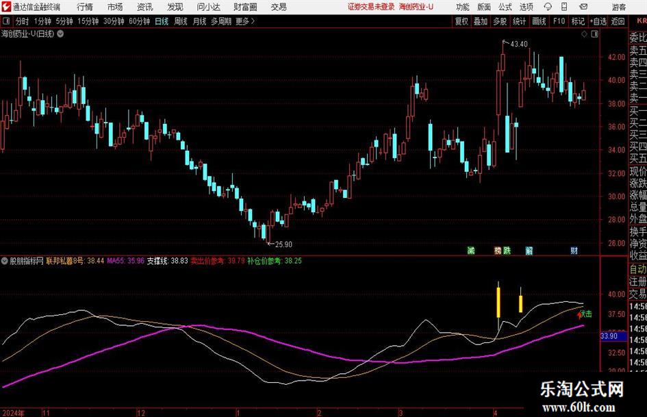
Task: Switch to 周线 weekly period
Action: coord(180,21)
